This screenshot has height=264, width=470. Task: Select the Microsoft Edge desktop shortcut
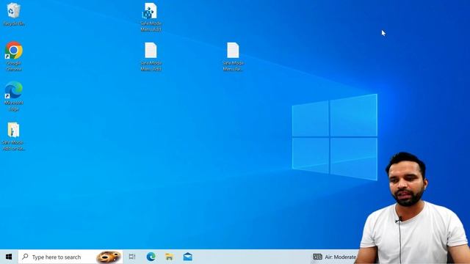tap(13, 96)
